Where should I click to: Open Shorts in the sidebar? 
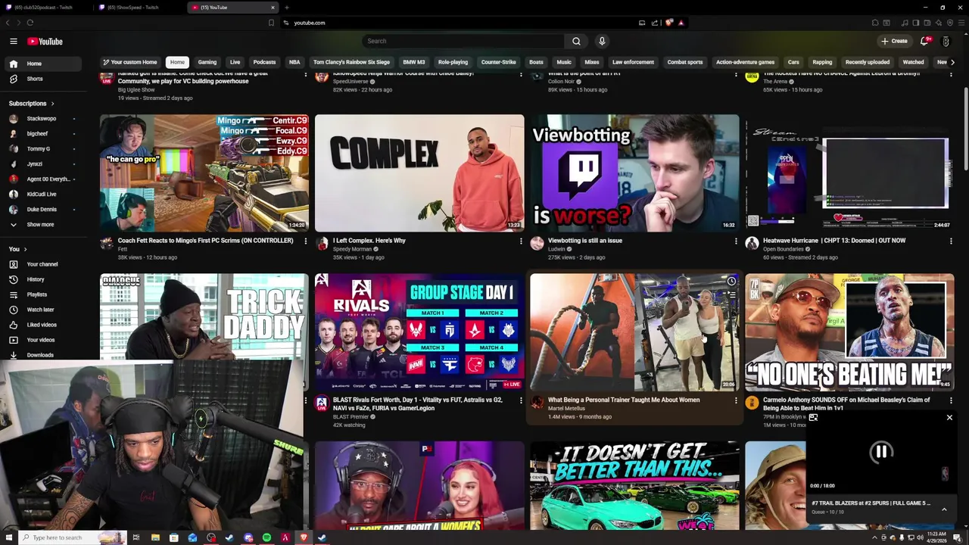tap(42, 79)
